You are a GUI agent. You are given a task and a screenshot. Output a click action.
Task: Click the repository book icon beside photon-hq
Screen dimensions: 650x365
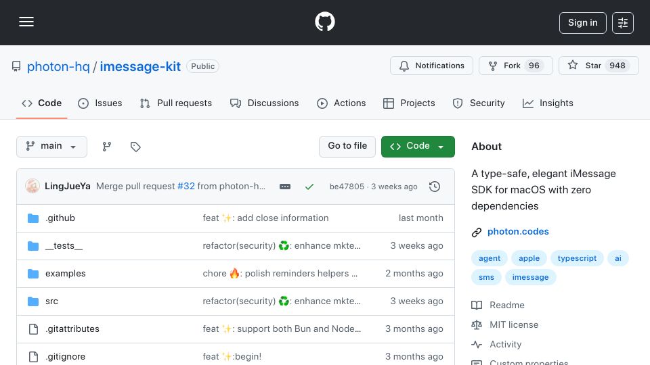click(x=16, y=66)
